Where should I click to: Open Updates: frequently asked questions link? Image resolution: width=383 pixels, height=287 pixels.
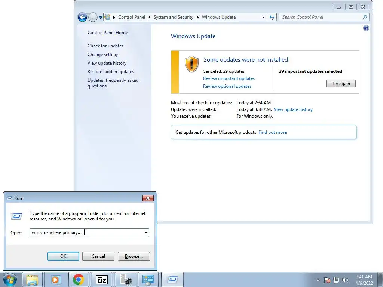pos(113,83)
